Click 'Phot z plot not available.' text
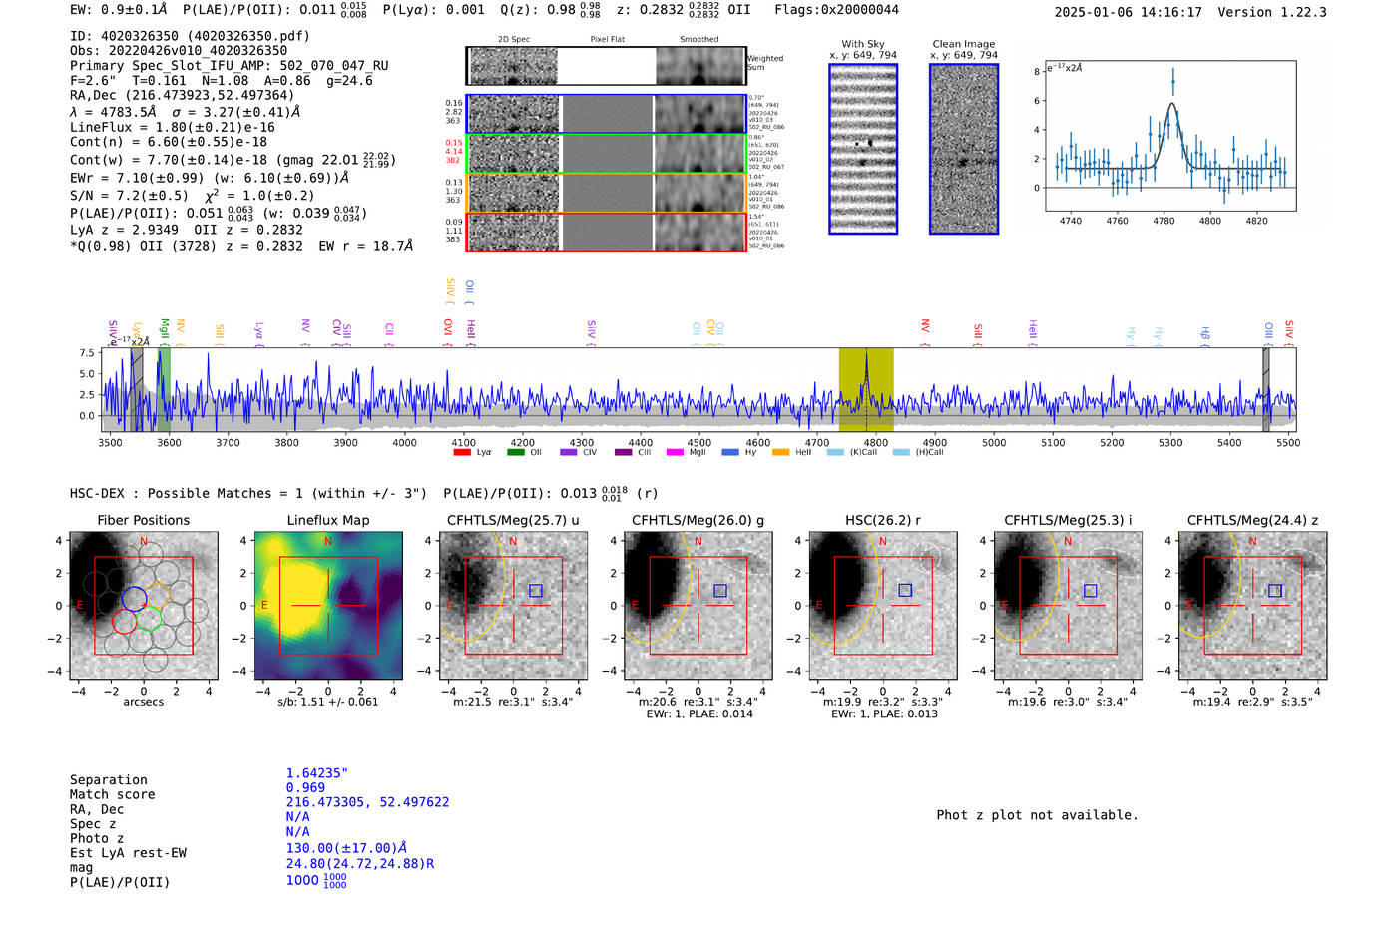Screen dimensions: 1397x951 tap(1037, 815)
